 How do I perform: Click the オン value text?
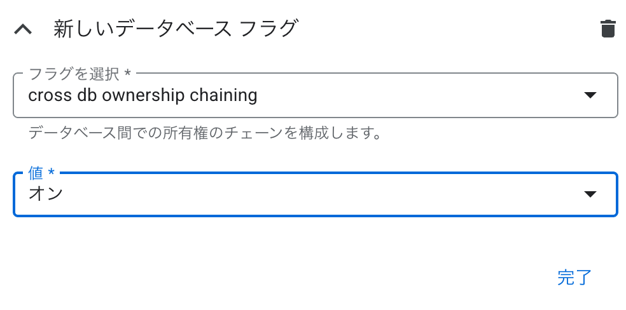click(46, 194)
